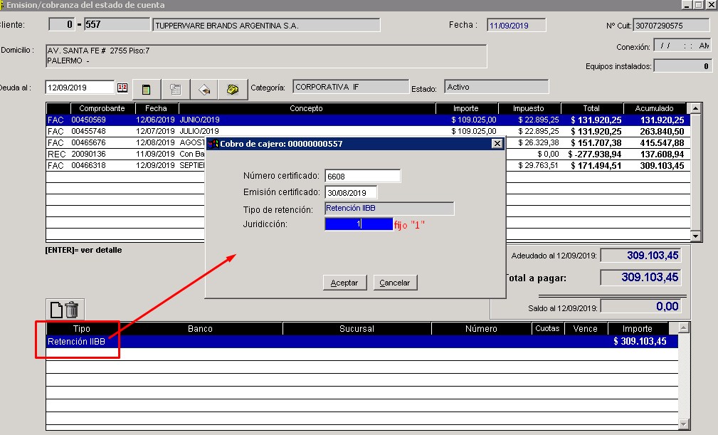Edit the Deuda al date field
The width and height of the screenshot is (718, 435).
point(79,88)
